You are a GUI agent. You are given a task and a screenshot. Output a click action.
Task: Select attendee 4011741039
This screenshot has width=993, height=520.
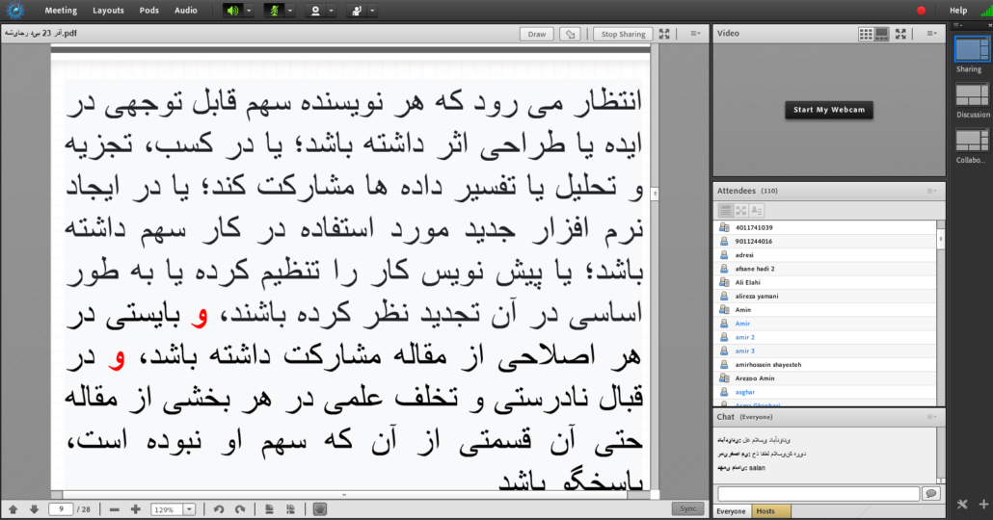tap(825, 227)
